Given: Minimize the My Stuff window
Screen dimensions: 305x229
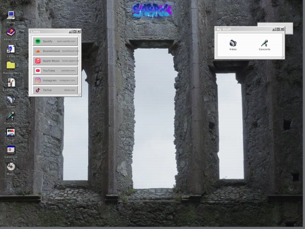Looking at the screenshot, I should (x=274, y=29).
